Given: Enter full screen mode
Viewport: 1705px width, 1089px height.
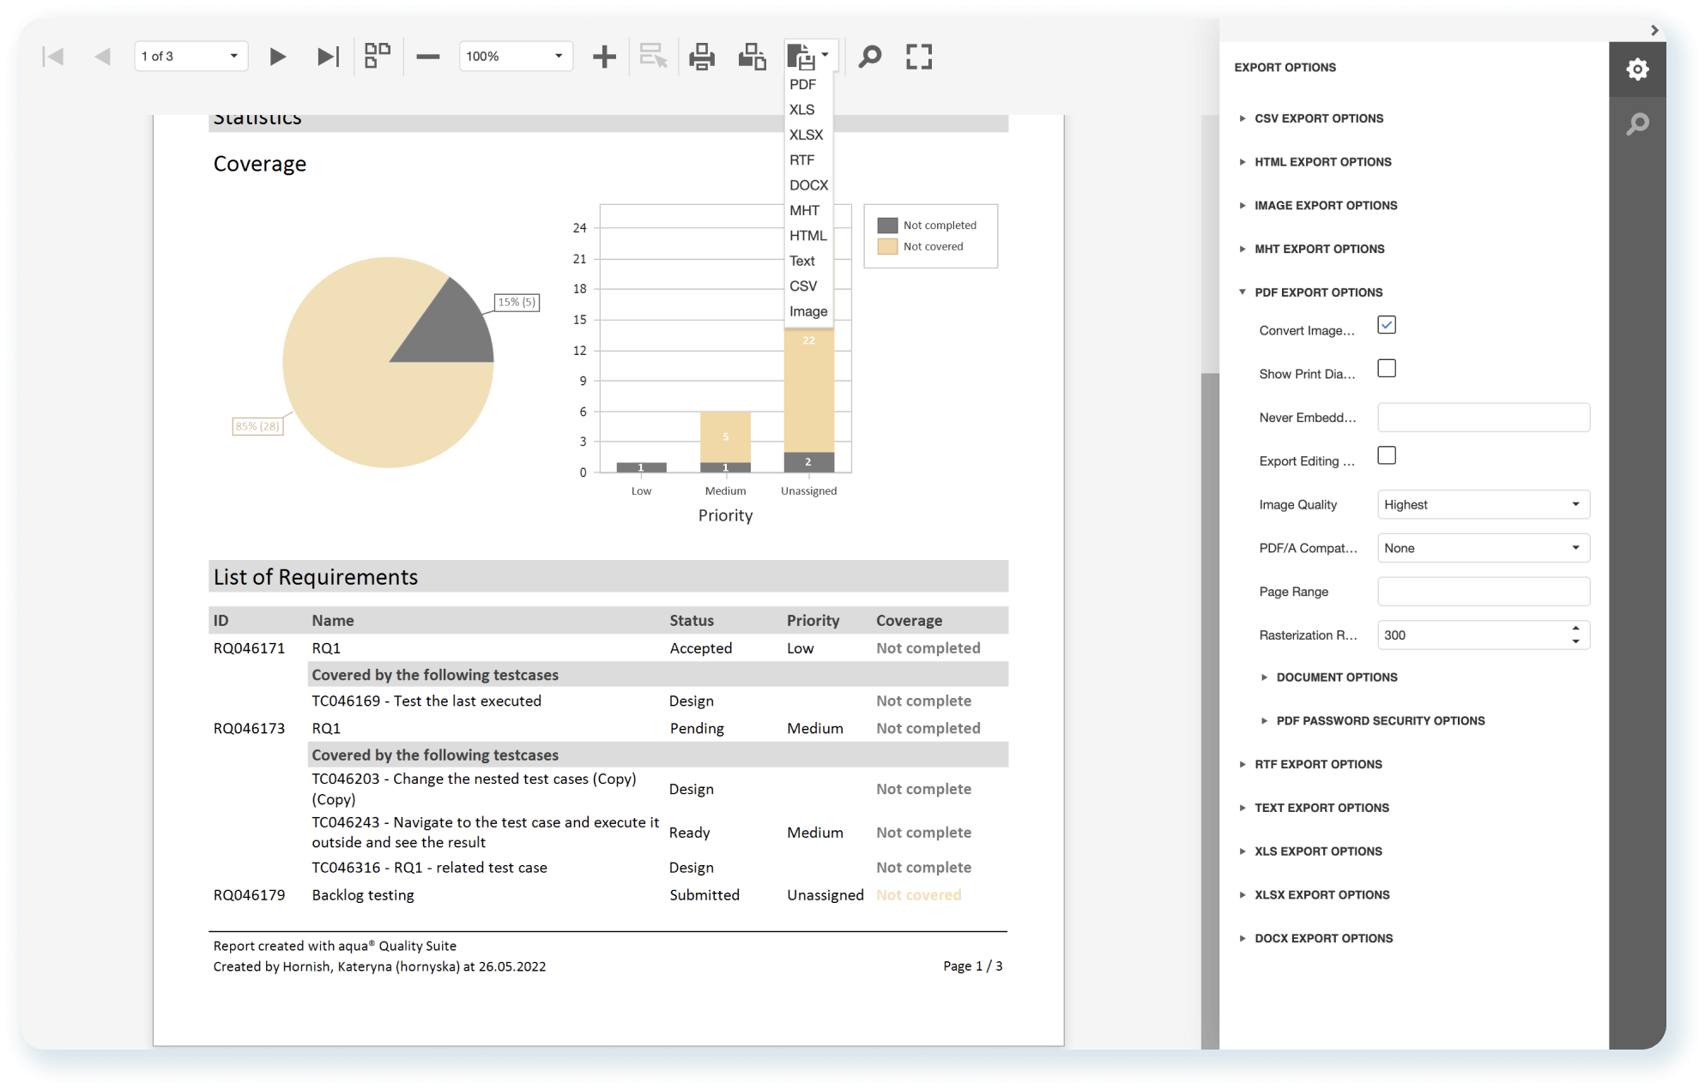Looking at the screenshot, I should click(919, 57).
